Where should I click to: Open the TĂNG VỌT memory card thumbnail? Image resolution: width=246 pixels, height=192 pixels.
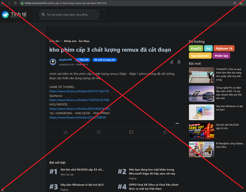click(201, 131)
